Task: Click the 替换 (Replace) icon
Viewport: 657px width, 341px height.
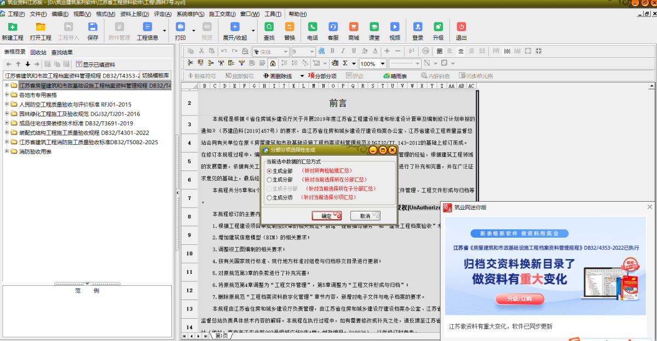Action: point(289,31)
